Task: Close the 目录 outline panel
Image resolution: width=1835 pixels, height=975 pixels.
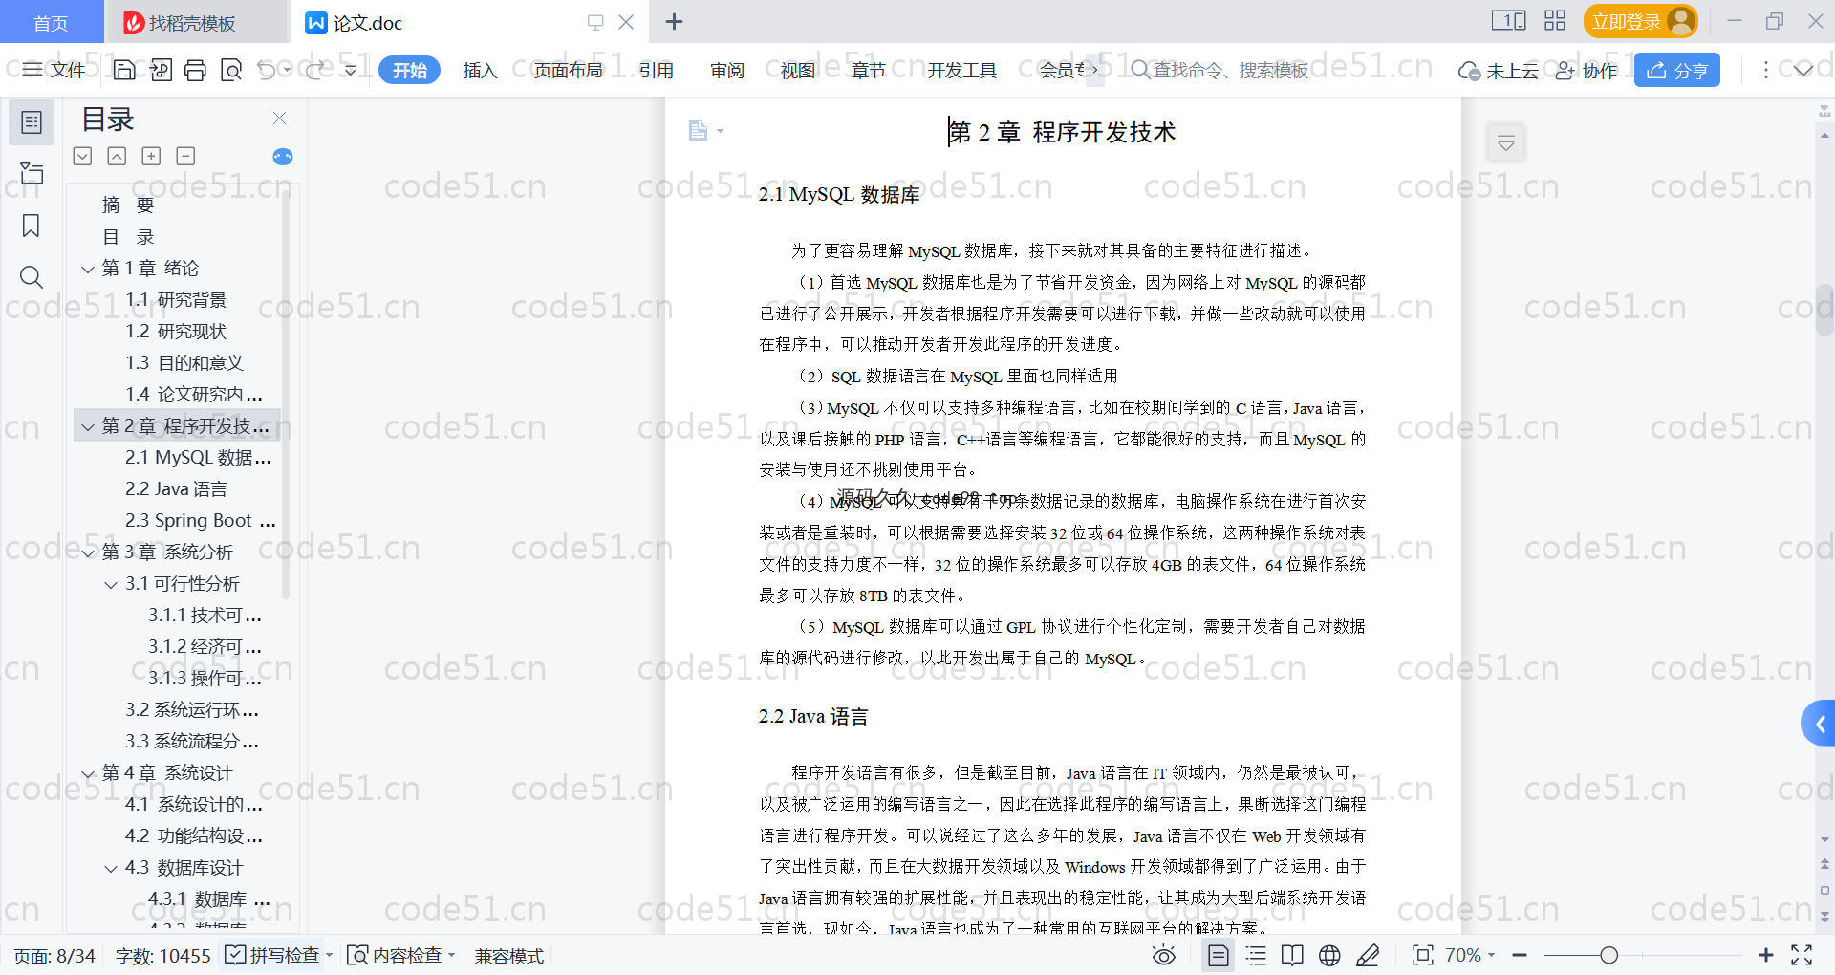Action: [279, 119]
